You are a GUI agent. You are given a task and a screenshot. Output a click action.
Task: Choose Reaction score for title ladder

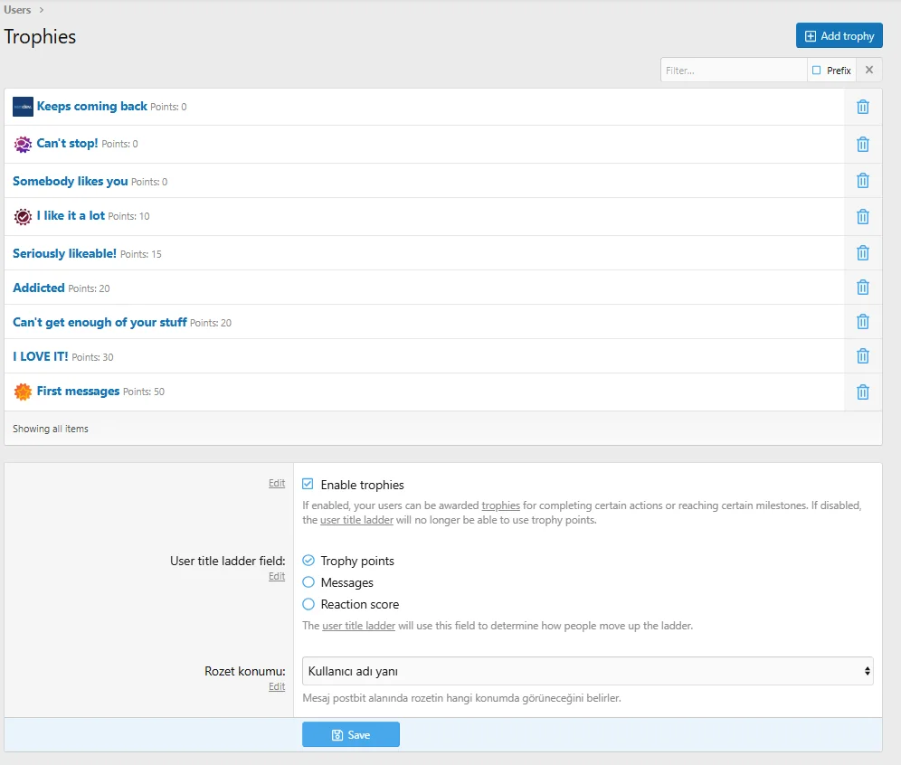click(308, 604)
